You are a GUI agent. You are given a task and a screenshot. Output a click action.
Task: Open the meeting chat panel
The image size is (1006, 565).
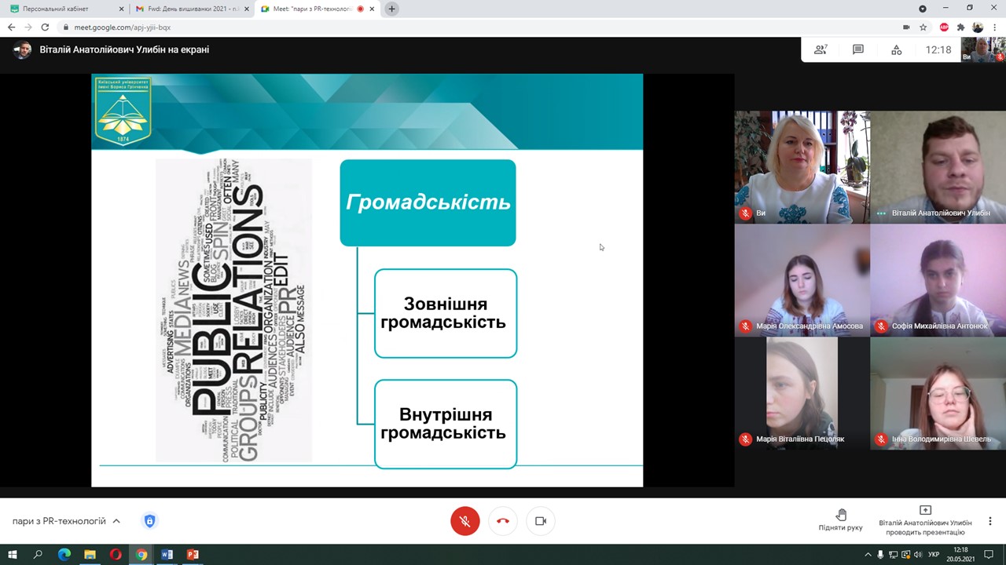point(858,49)
